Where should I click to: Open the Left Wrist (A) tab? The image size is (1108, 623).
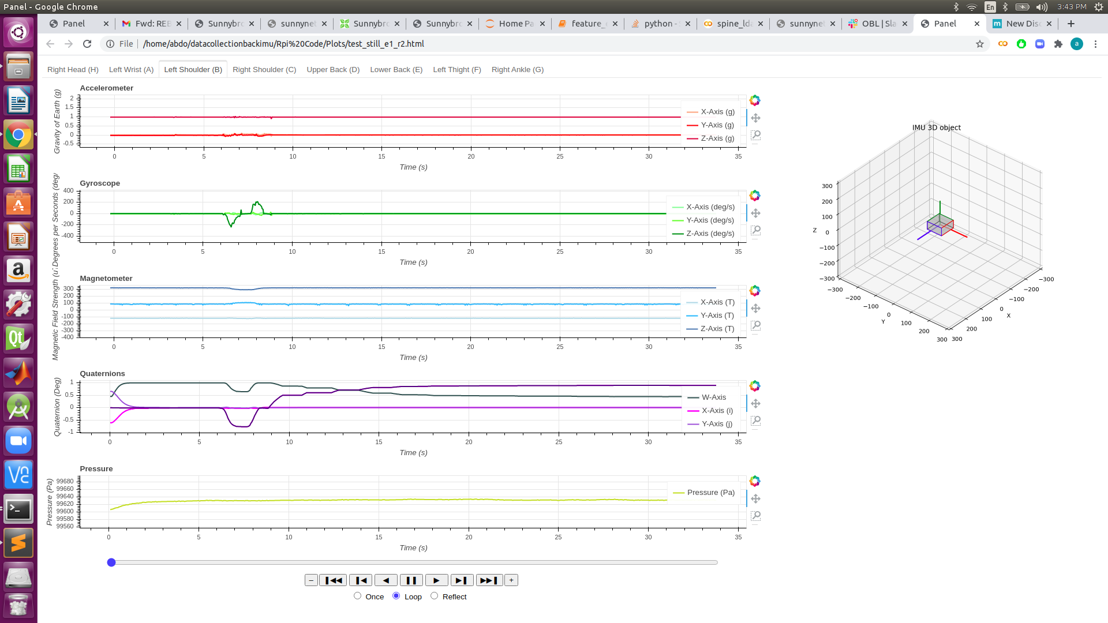(x=131, y=70)
